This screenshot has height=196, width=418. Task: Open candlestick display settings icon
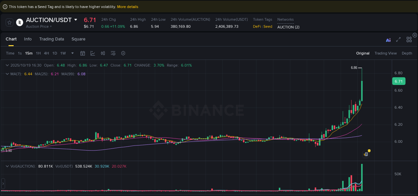coord(103,53)
